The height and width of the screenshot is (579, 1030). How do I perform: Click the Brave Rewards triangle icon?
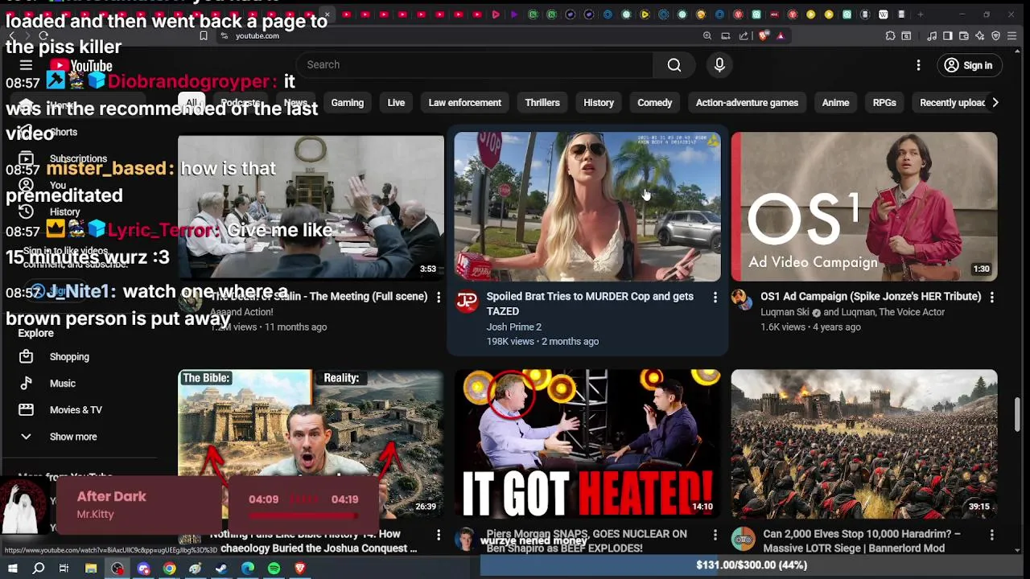coord(781,35)
